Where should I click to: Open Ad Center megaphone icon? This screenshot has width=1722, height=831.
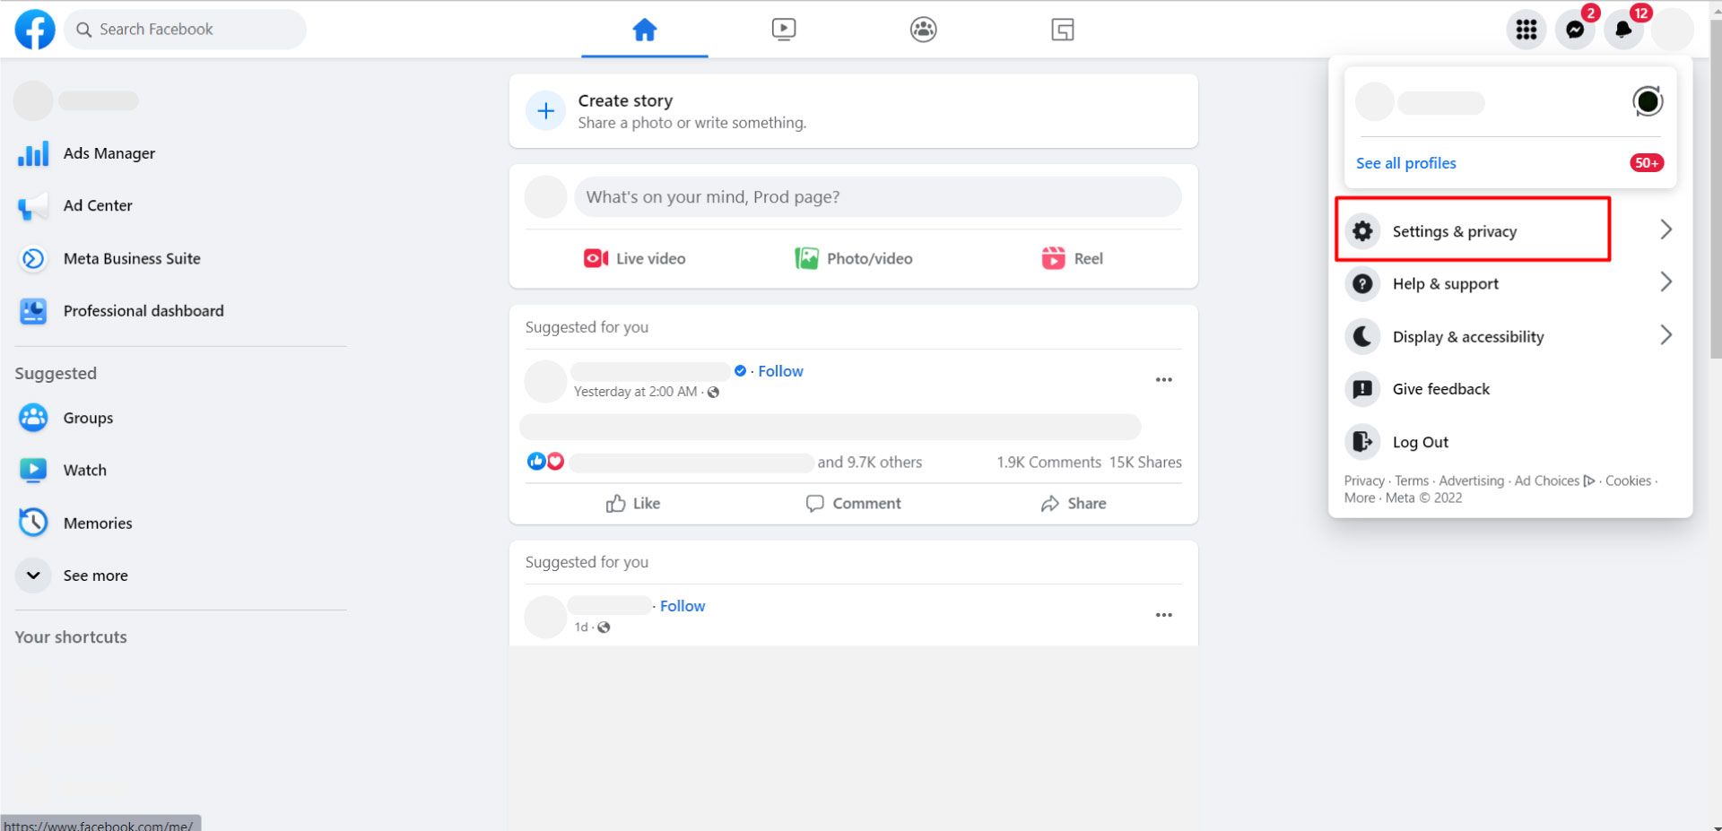(33, 206)
